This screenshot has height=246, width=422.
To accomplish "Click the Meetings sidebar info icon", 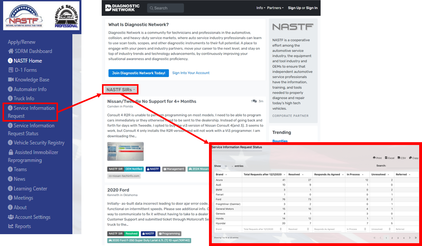I will pos(10,198).
